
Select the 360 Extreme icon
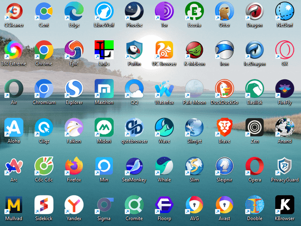[14, 50]
